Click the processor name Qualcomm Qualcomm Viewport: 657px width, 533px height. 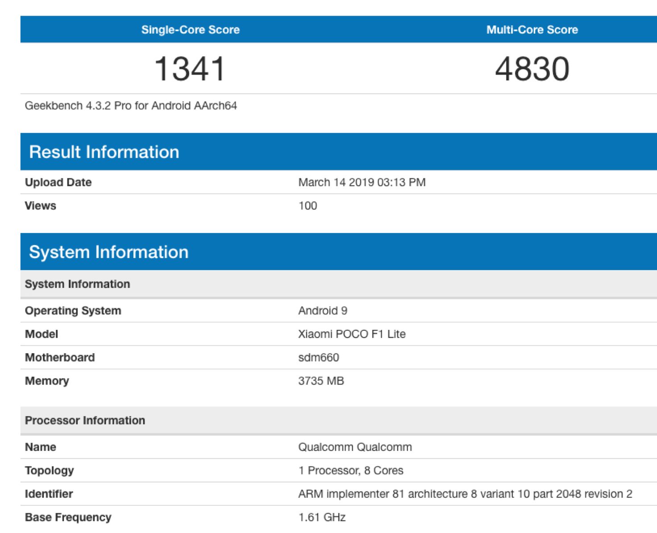coord(355,447)
